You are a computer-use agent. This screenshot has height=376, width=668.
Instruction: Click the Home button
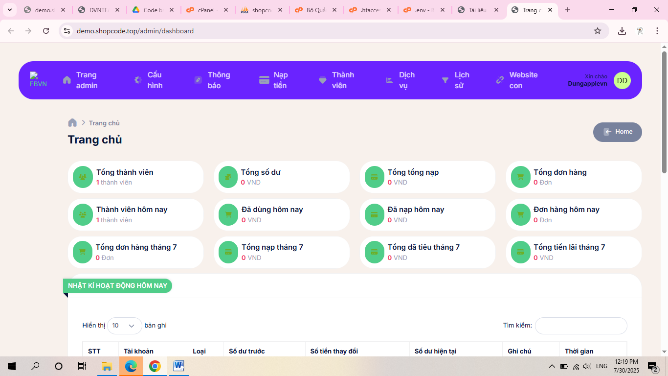[618, 132]
